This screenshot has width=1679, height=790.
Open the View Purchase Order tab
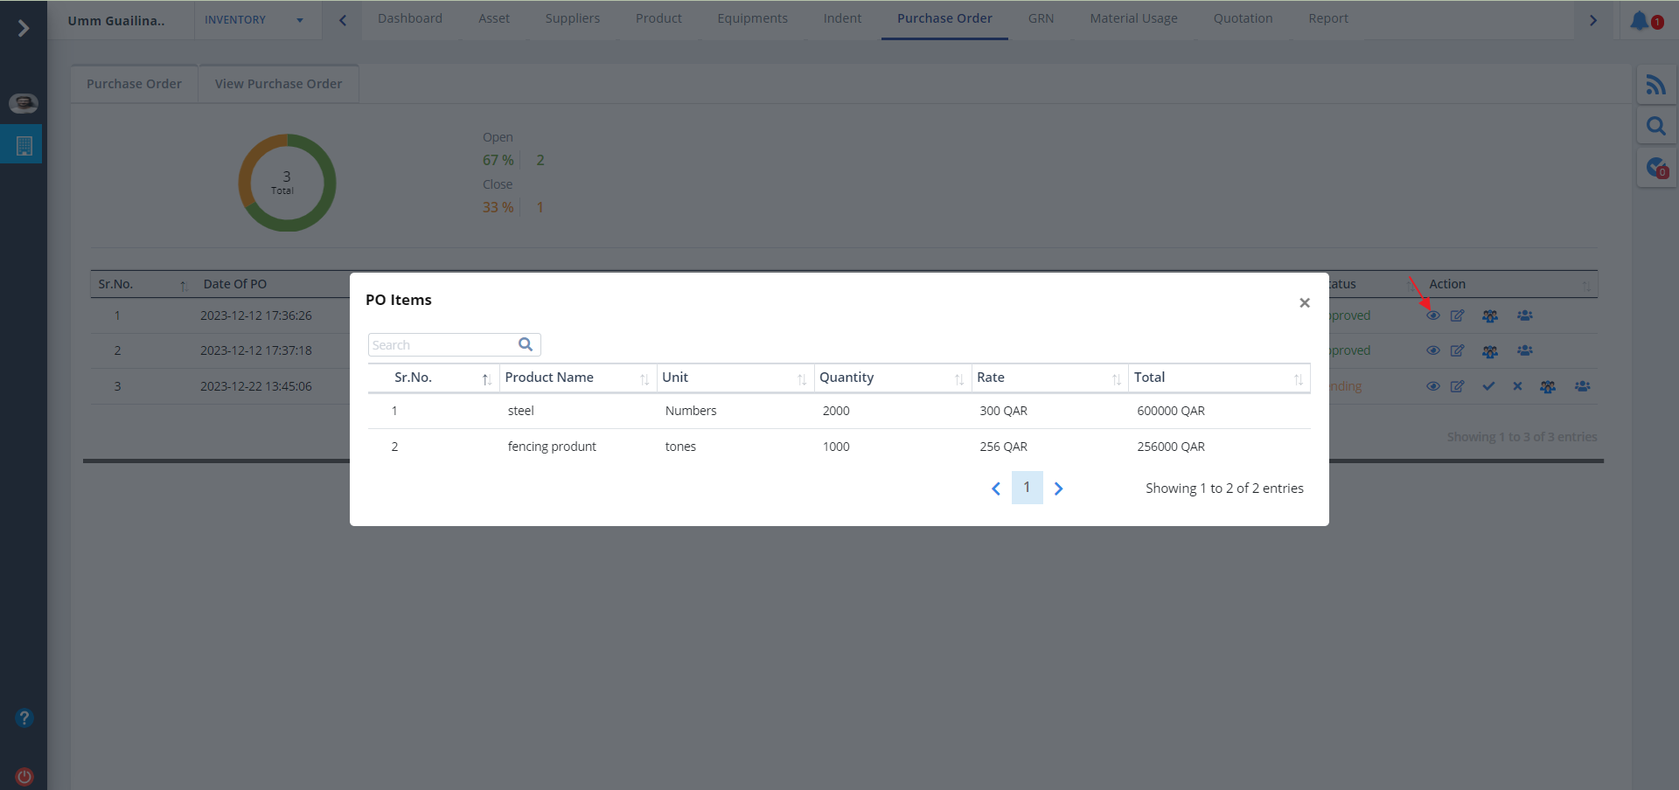coord(278,84)
